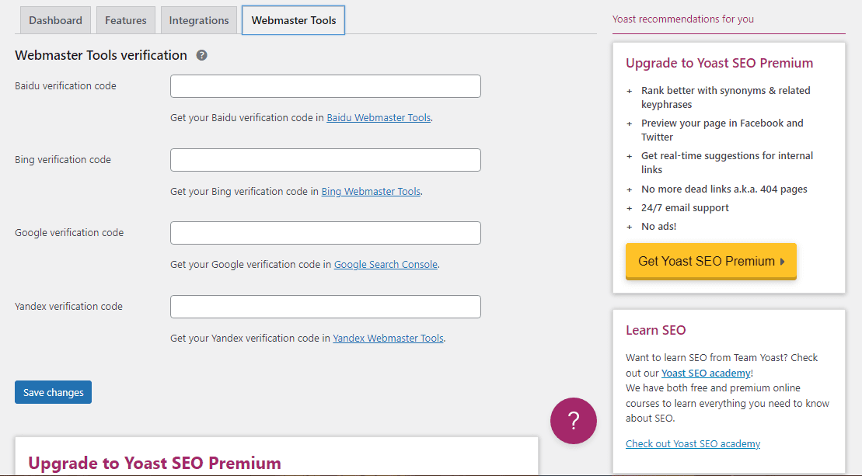Click the 24/7 email support item
Screen dimensions: 862x476
coord(685,207)
